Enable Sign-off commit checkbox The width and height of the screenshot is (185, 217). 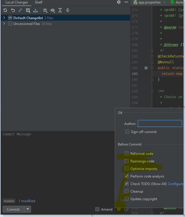point(127,132)
